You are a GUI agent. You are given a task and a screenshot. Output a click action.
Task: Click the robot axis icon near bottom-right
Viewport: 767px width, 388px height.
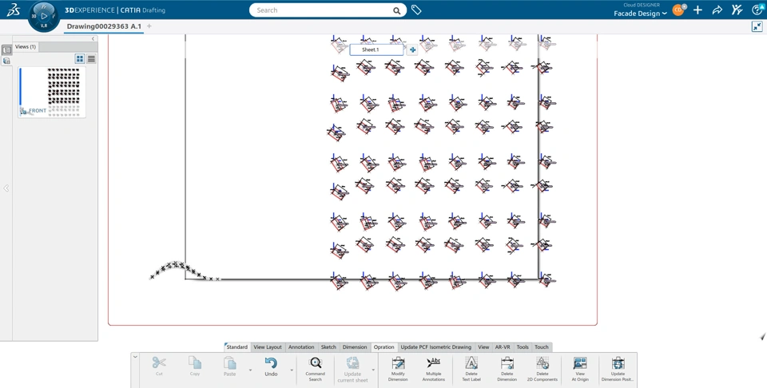tap(762, 336)
